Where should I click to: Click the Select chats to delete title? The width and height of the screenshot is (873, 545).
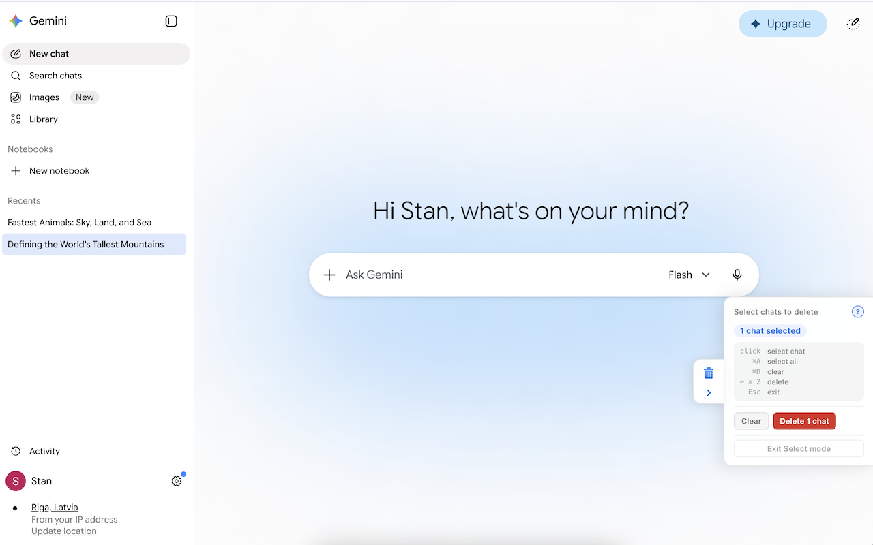[776, 312]
